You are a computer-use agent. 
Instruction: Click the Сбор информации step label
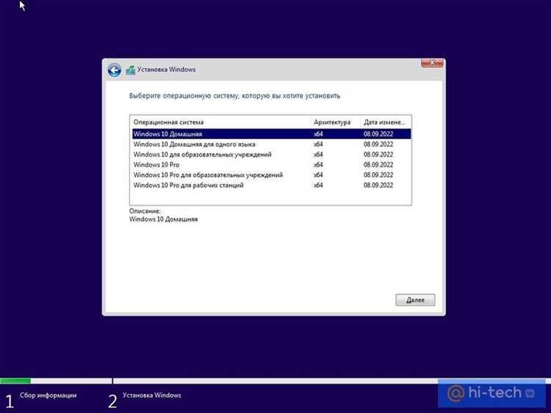coord(48,395)
